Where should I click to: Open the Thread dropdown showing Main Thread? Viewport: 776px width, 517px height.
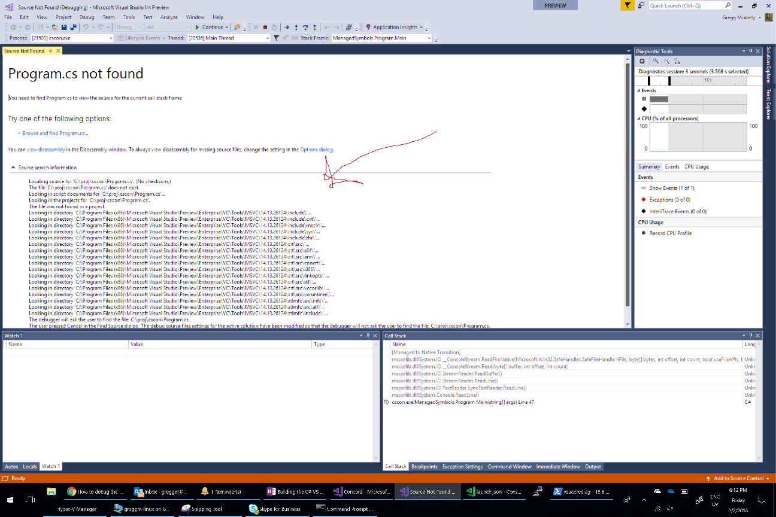tap(229, 38)
